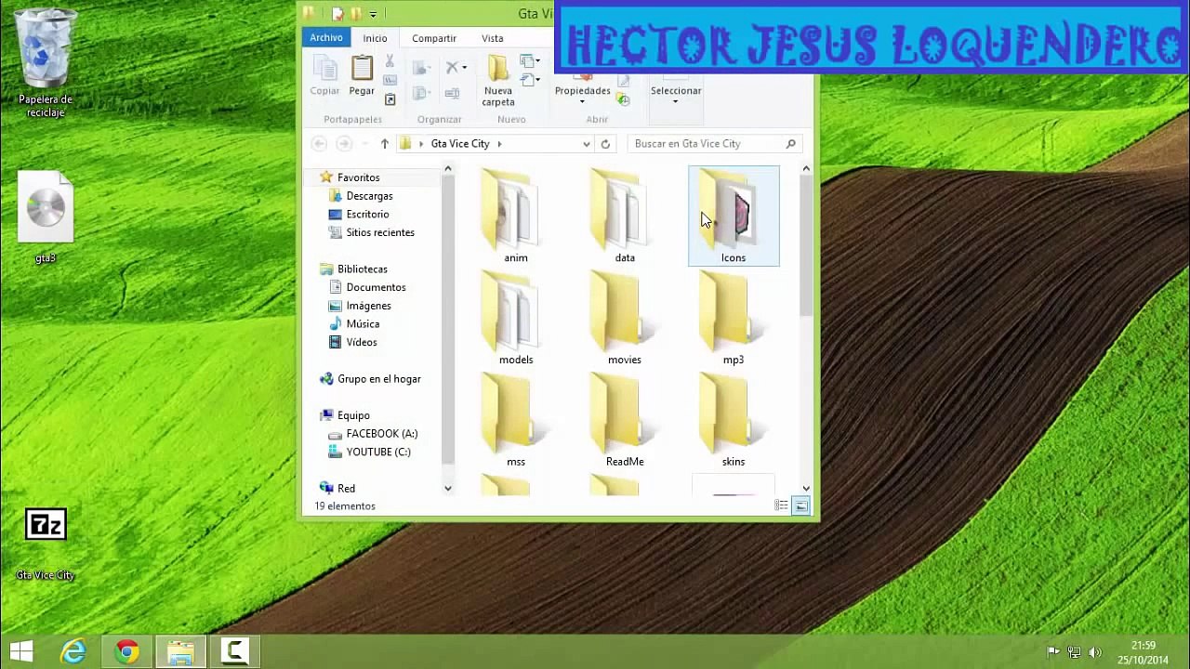Open Escritorio in the navigation pane
The height and width of the screenshot is (669, 1190).
367,215
